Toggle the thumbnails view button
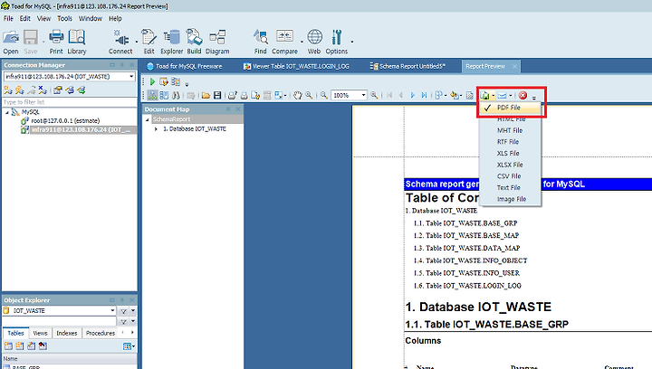The height and width of the screenshot is (369, 652). click(164, 96)
